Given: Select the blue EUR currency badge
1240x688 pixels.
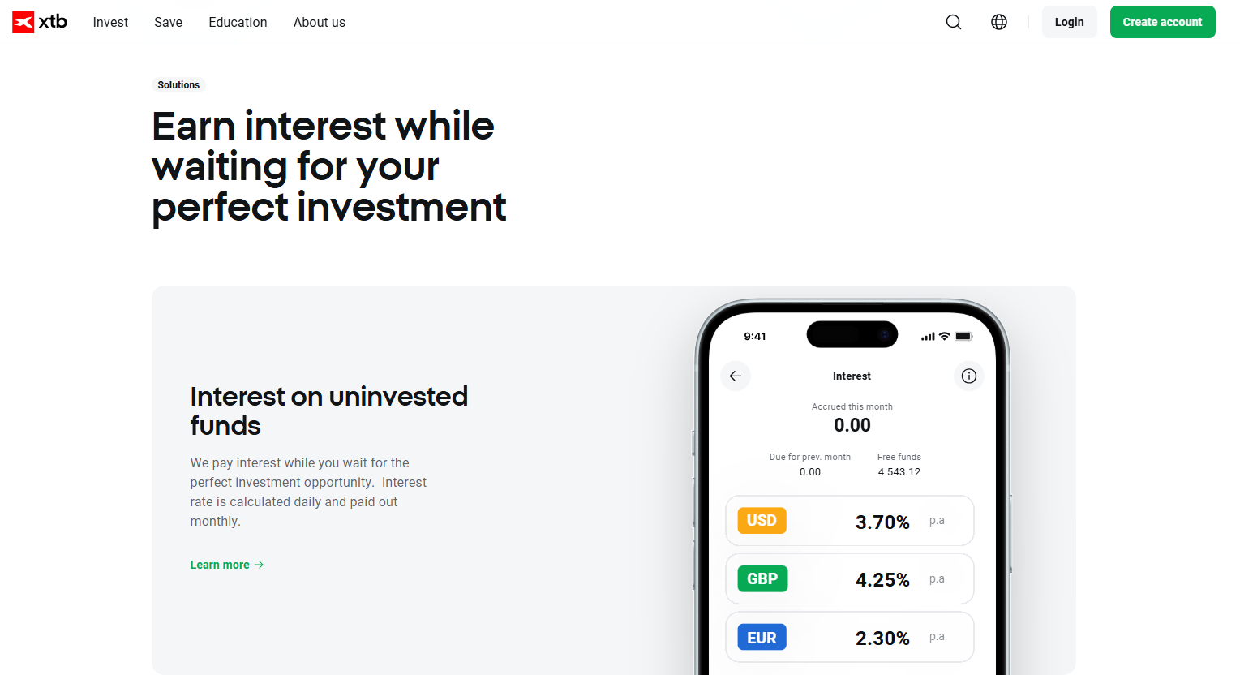Looking at the screenshot, I should pos(762,638).
